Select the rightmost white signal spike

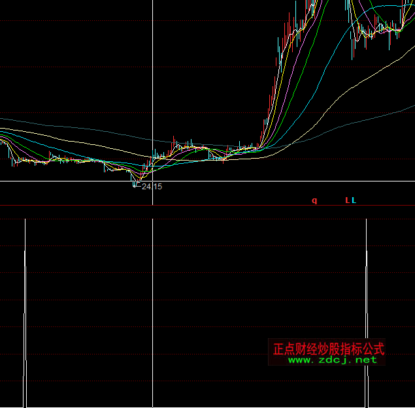tap(367, 313)
